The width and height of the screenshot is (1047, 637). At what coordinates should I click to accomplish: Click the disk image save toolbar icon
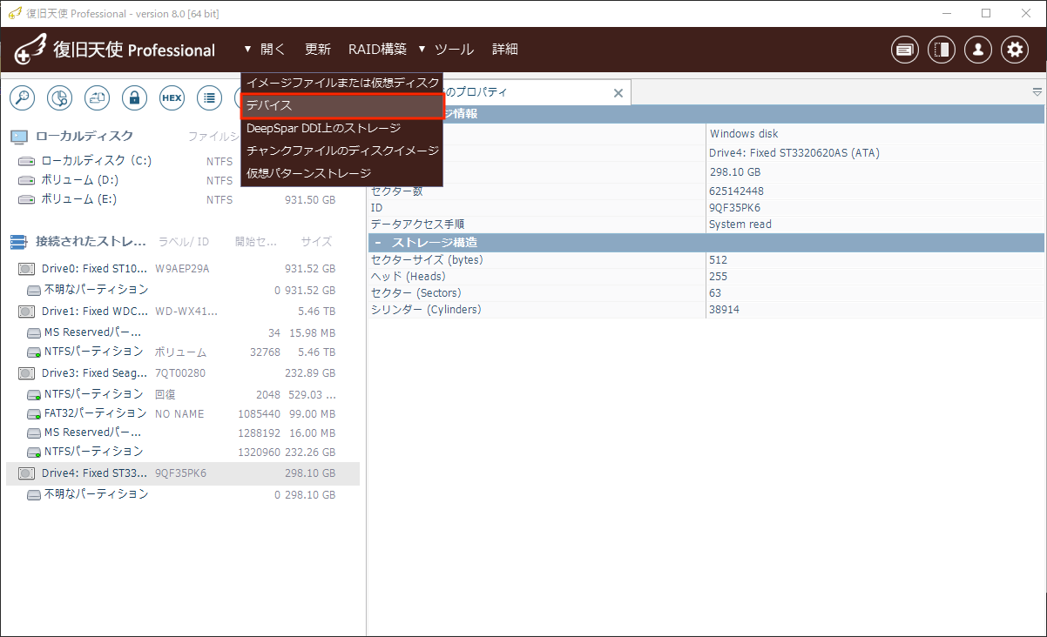tap(97, 97)
